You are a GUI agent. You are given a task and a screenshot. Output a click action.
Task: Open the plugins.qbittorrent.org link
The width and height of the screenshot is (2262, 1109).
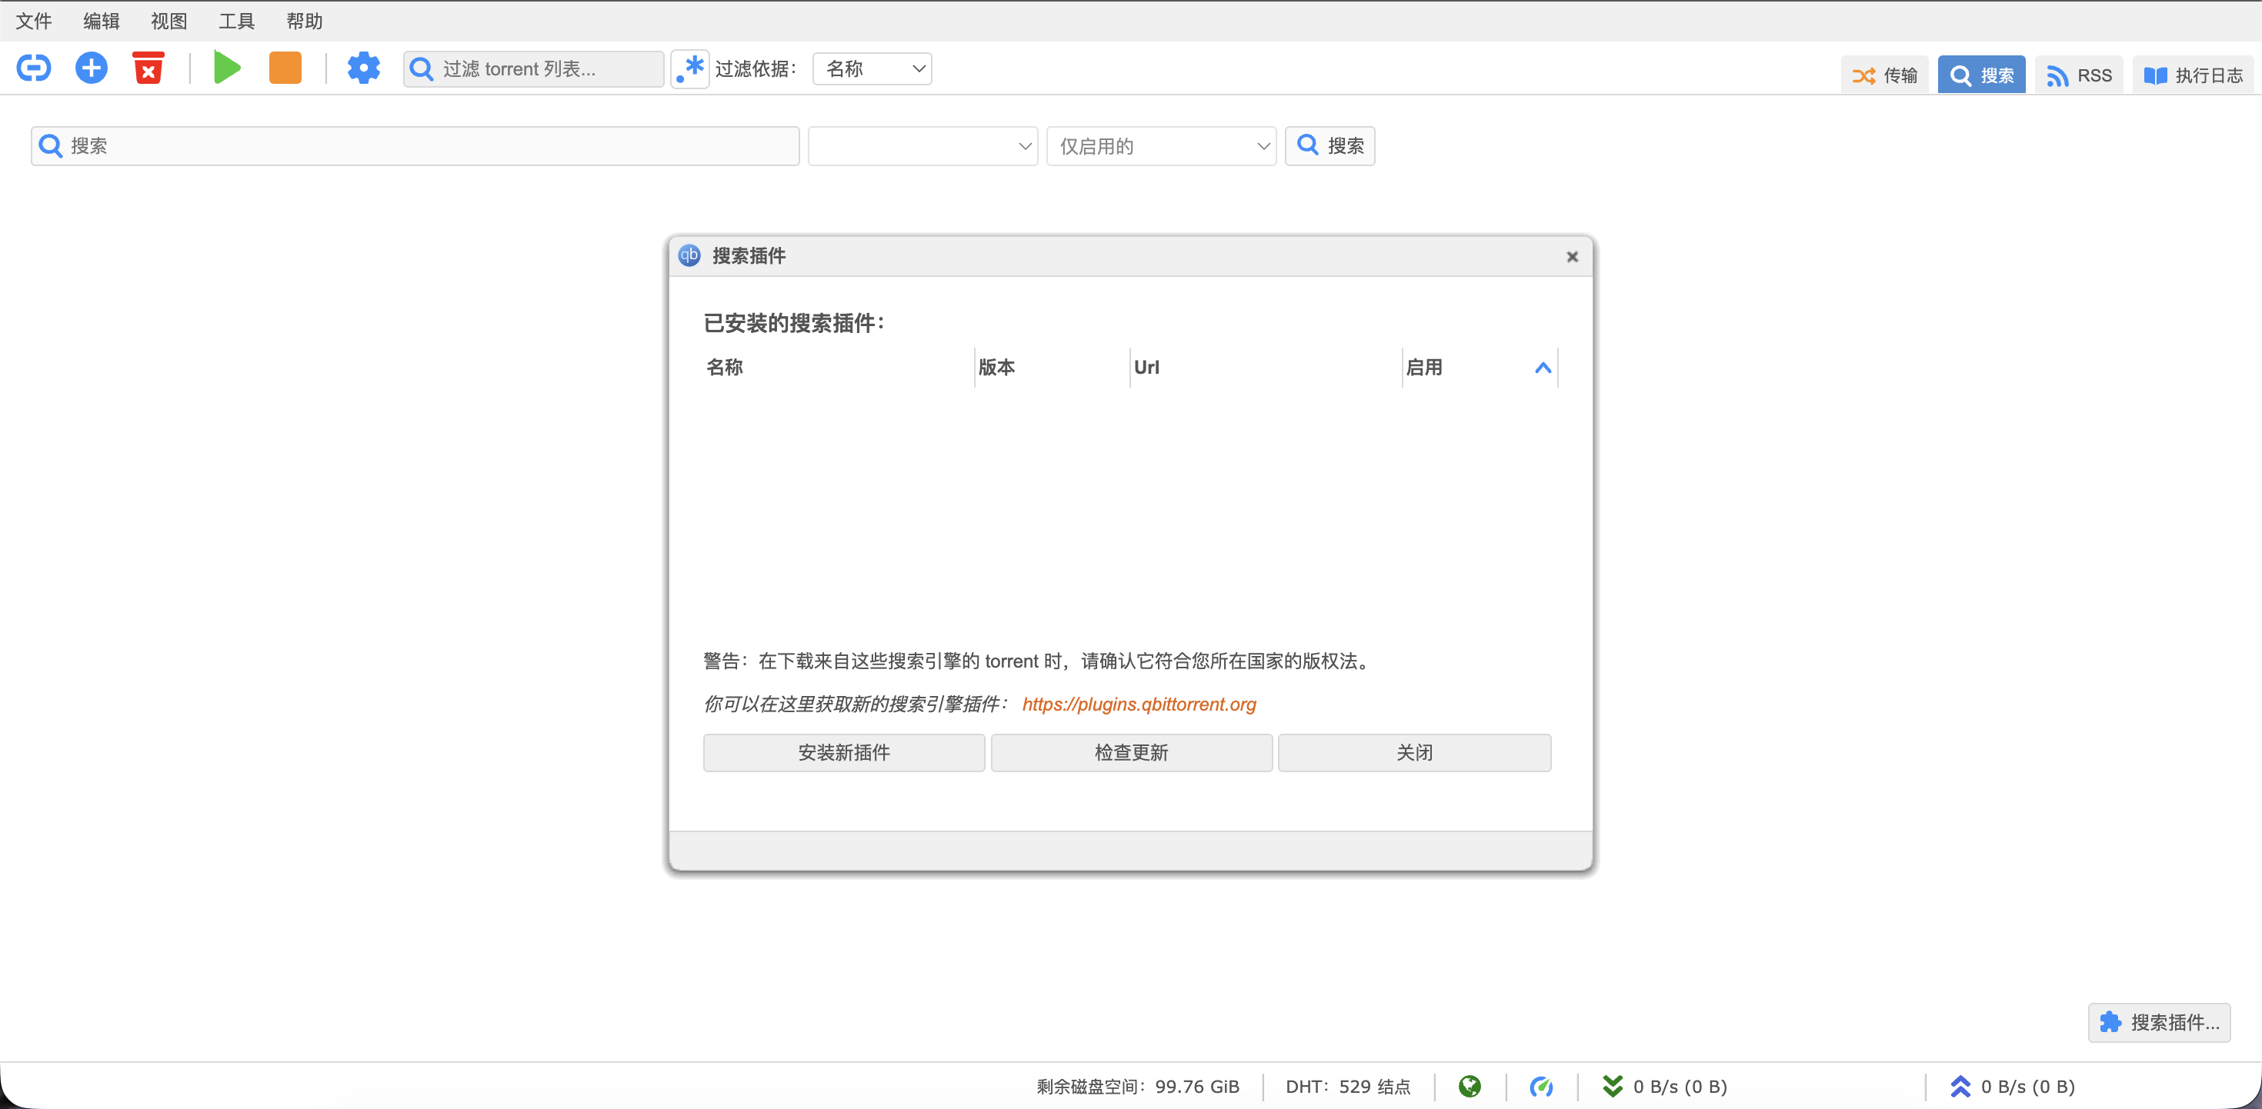(1139, 704)
